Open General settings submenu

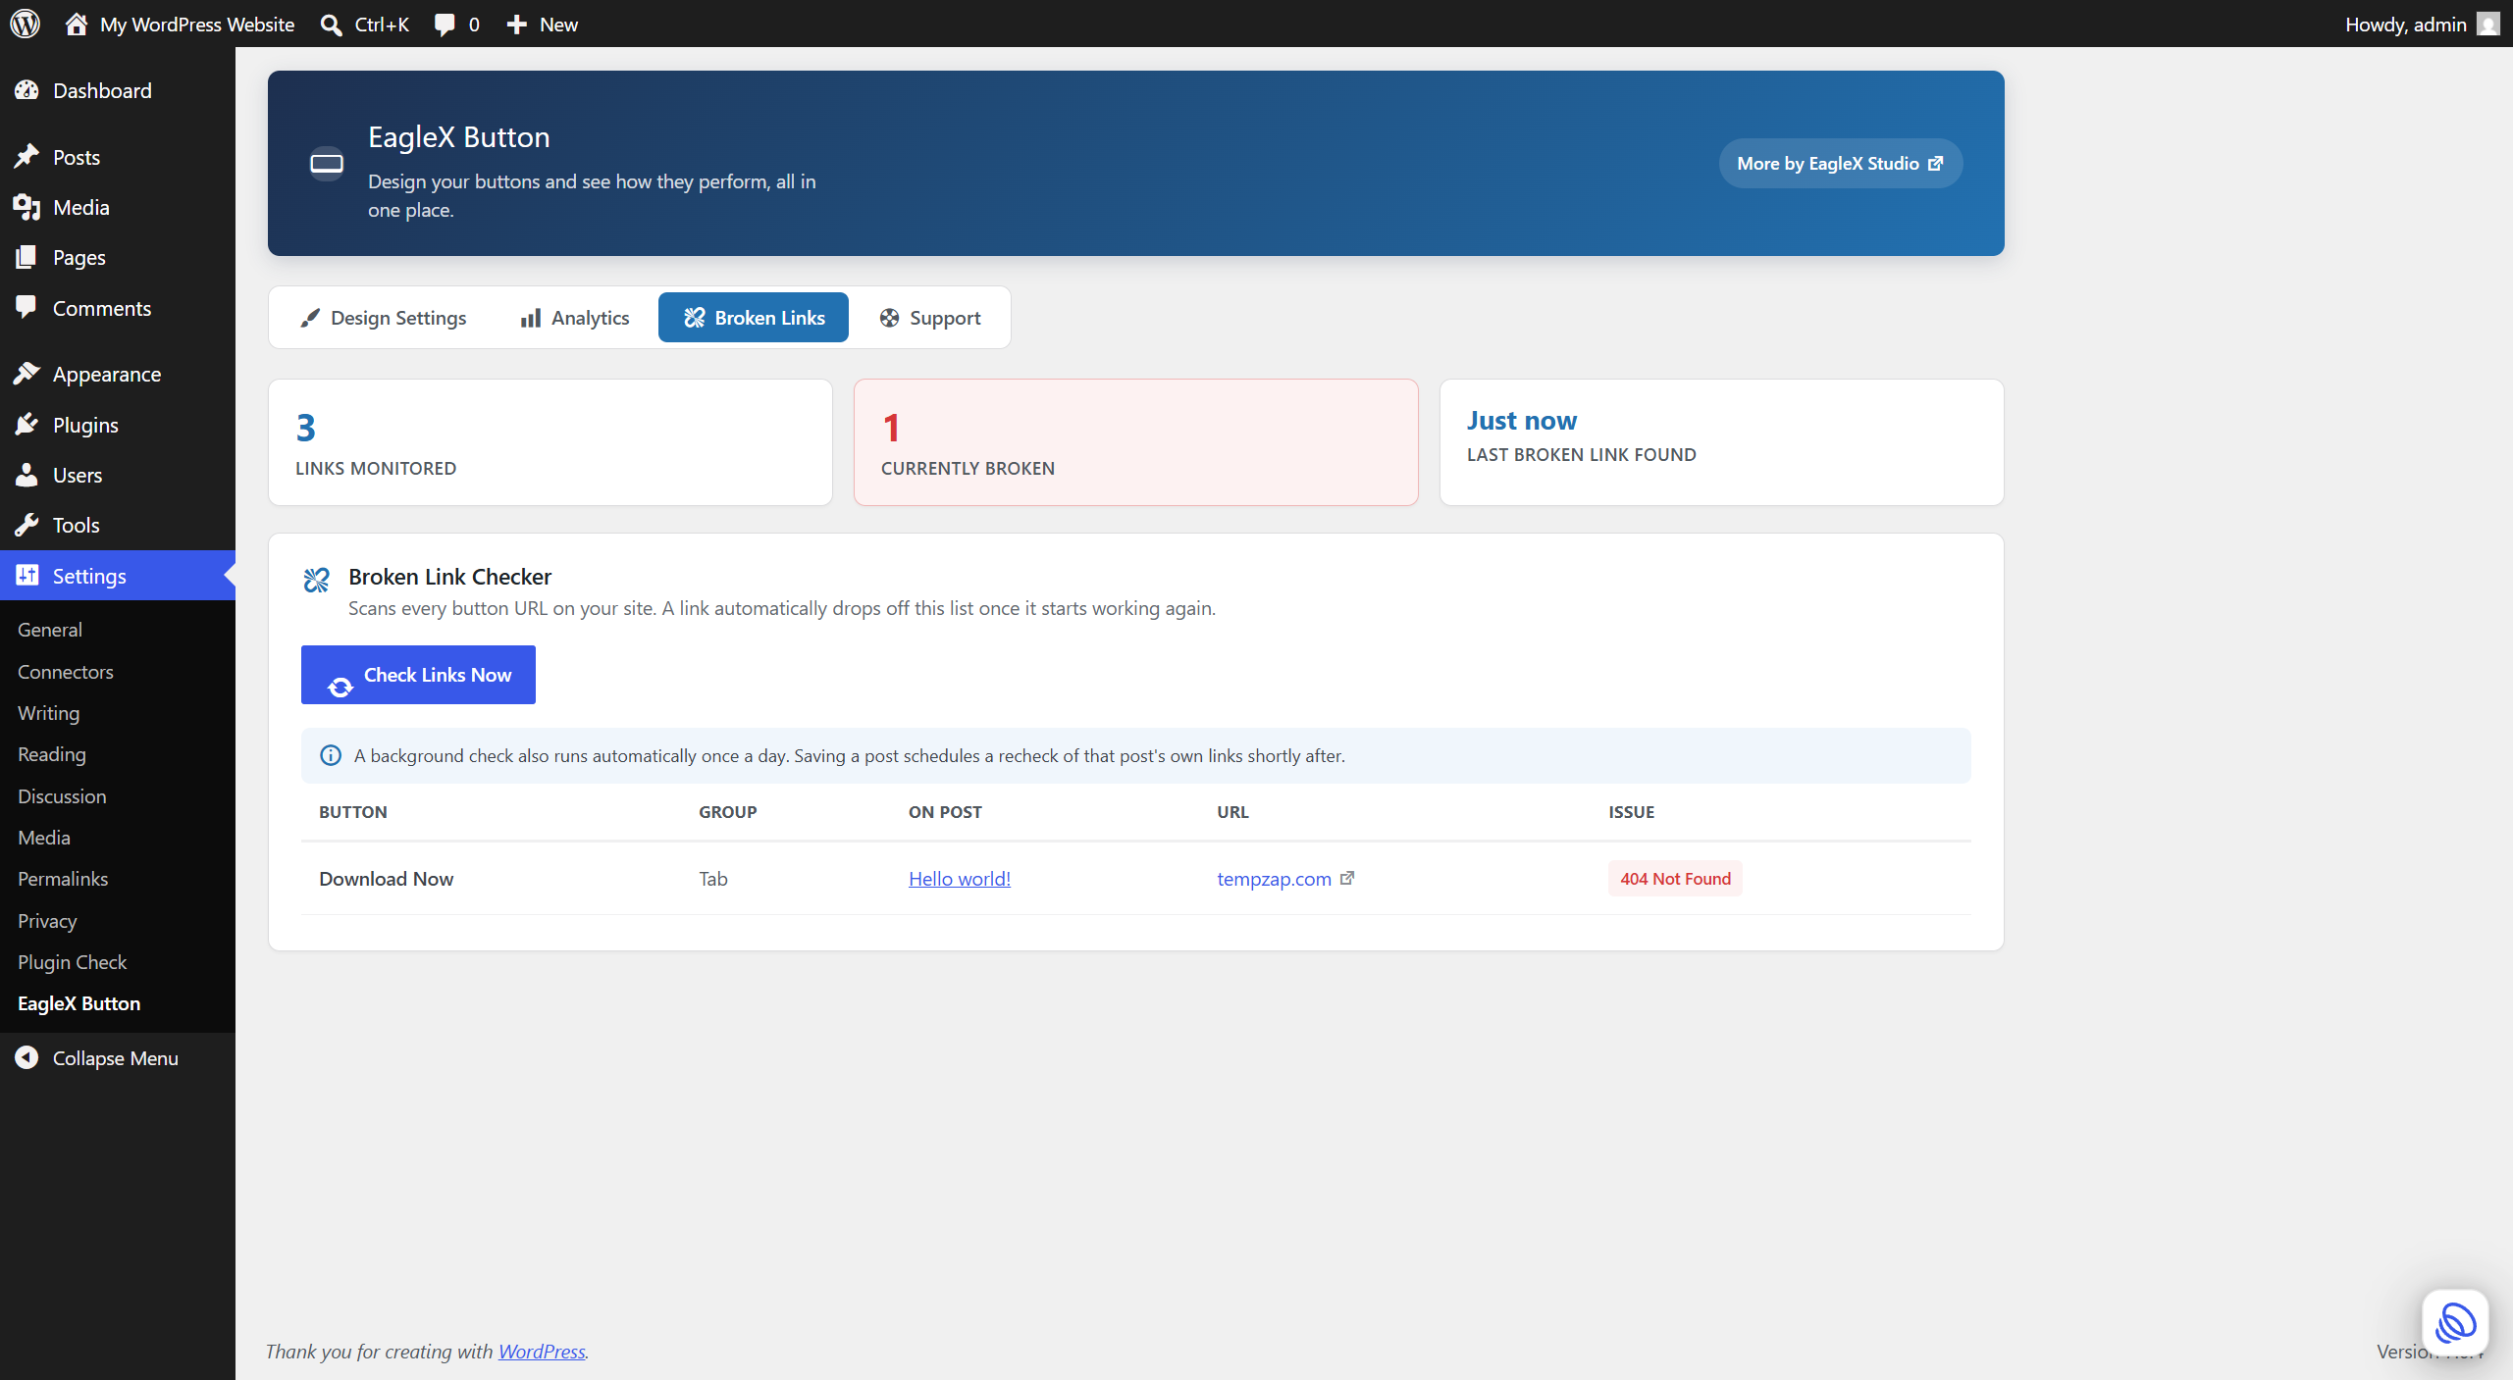(x=50, y=630)
